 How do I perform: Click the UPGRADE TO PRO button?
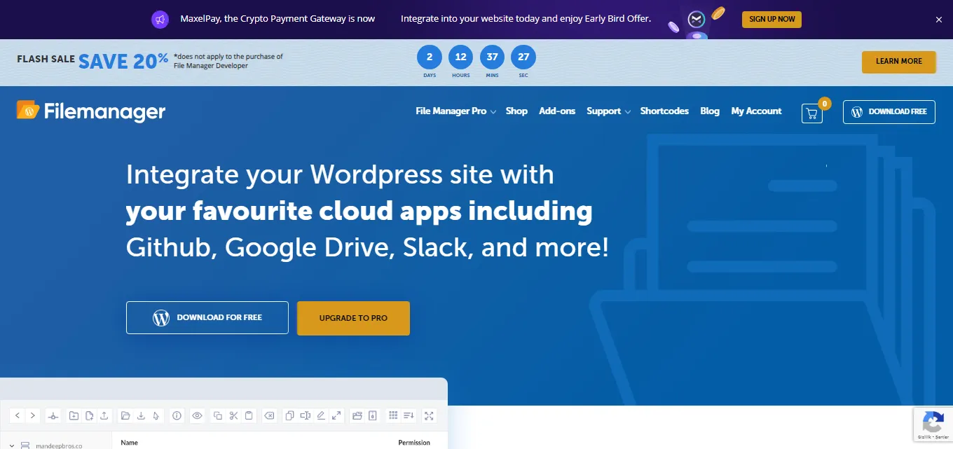[353, 318]
